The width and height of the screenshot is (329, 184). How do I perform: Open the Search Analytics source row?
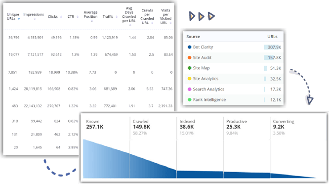point(233,89)
